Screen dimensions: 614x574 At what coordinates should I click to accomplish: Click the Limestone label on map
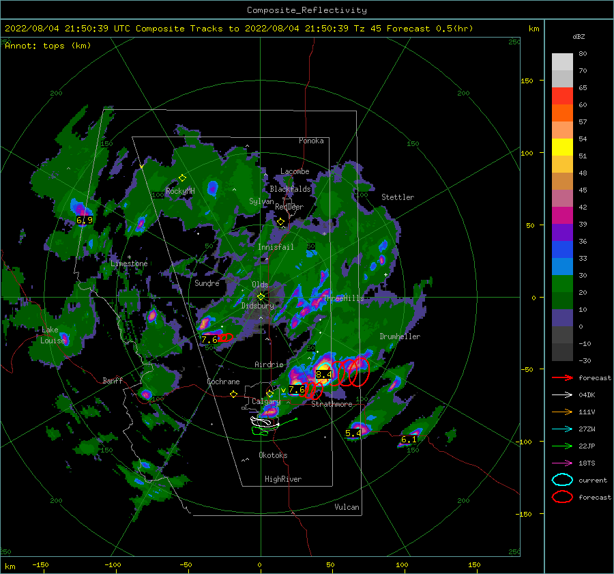coord(129,263)
